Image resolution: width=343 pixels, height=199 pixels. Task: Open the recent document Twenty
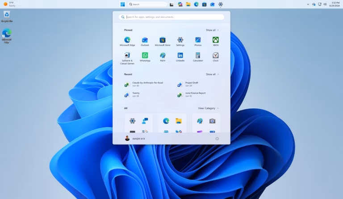click(132, 94)
